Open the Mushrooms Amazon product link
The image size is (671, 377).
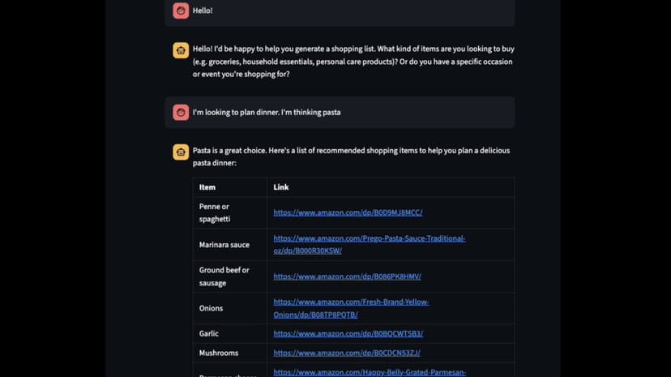click(x=347, y=353)
